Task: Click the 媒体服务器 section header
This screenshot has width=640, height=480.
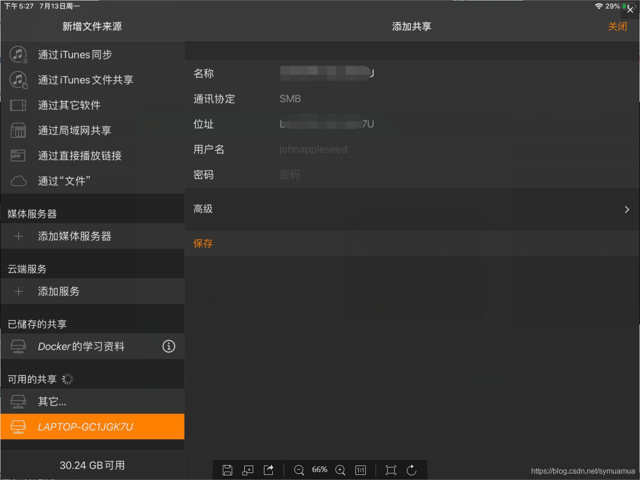Action: click(x=32, y=214)
